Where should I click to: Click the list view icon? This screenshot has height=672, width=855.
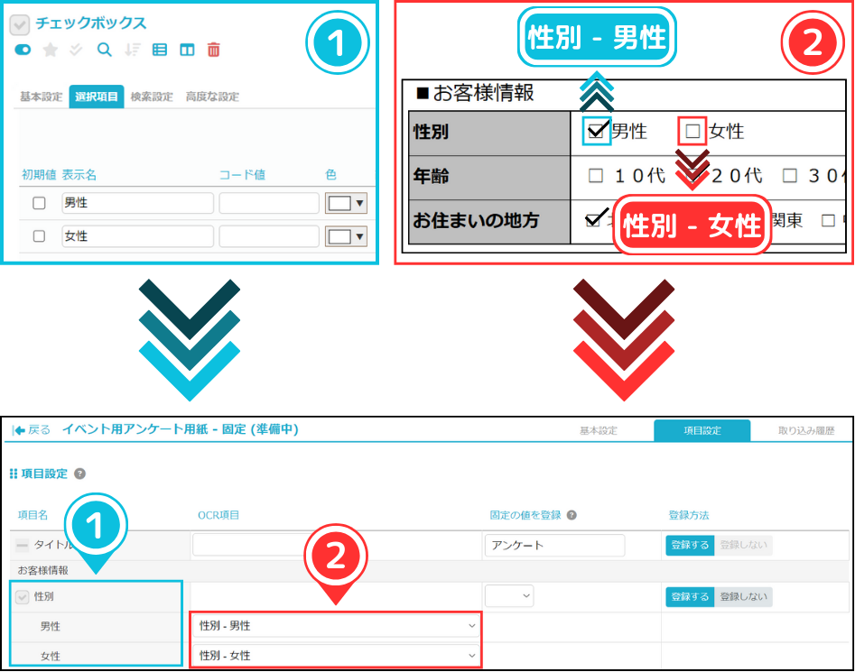160,51
